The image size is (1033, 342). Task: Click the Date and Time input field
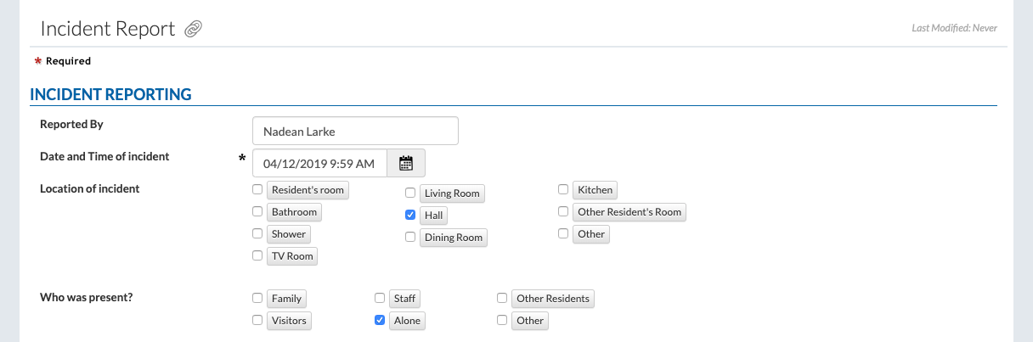(x=319, y=163)
